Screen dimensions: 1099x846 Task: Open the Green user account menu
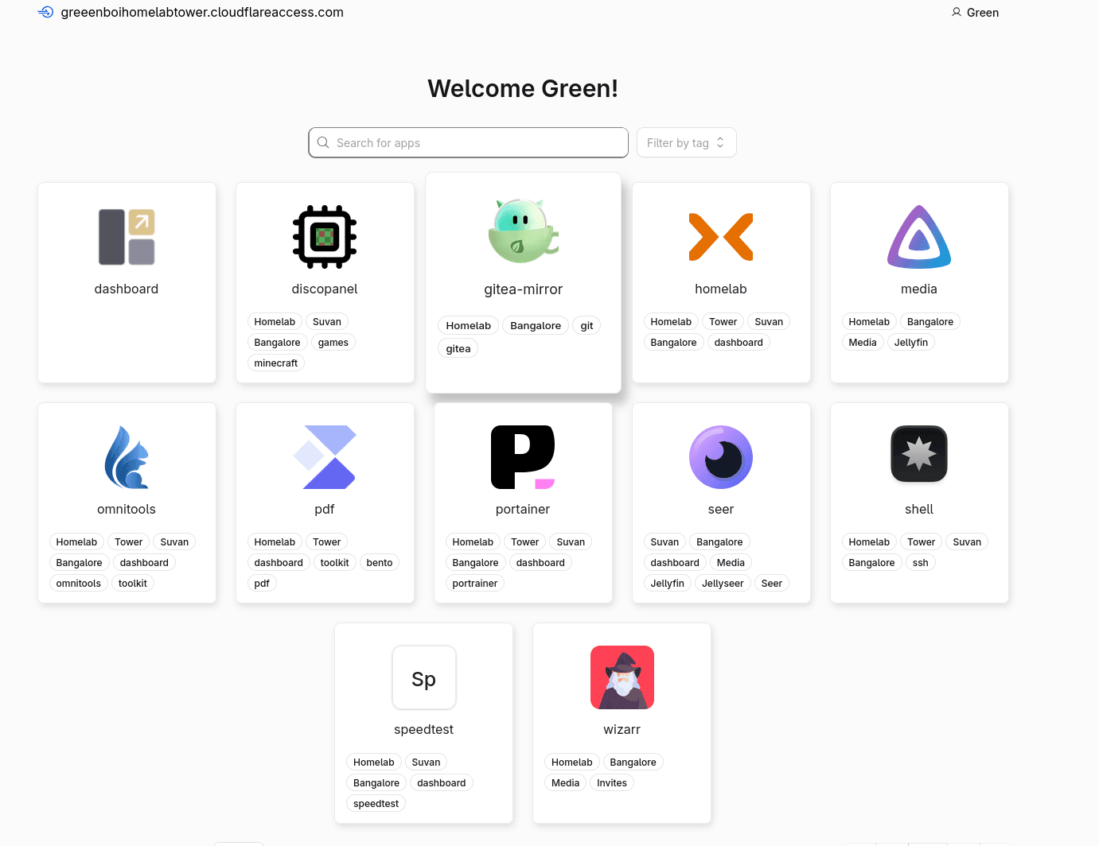pos(975,12)
